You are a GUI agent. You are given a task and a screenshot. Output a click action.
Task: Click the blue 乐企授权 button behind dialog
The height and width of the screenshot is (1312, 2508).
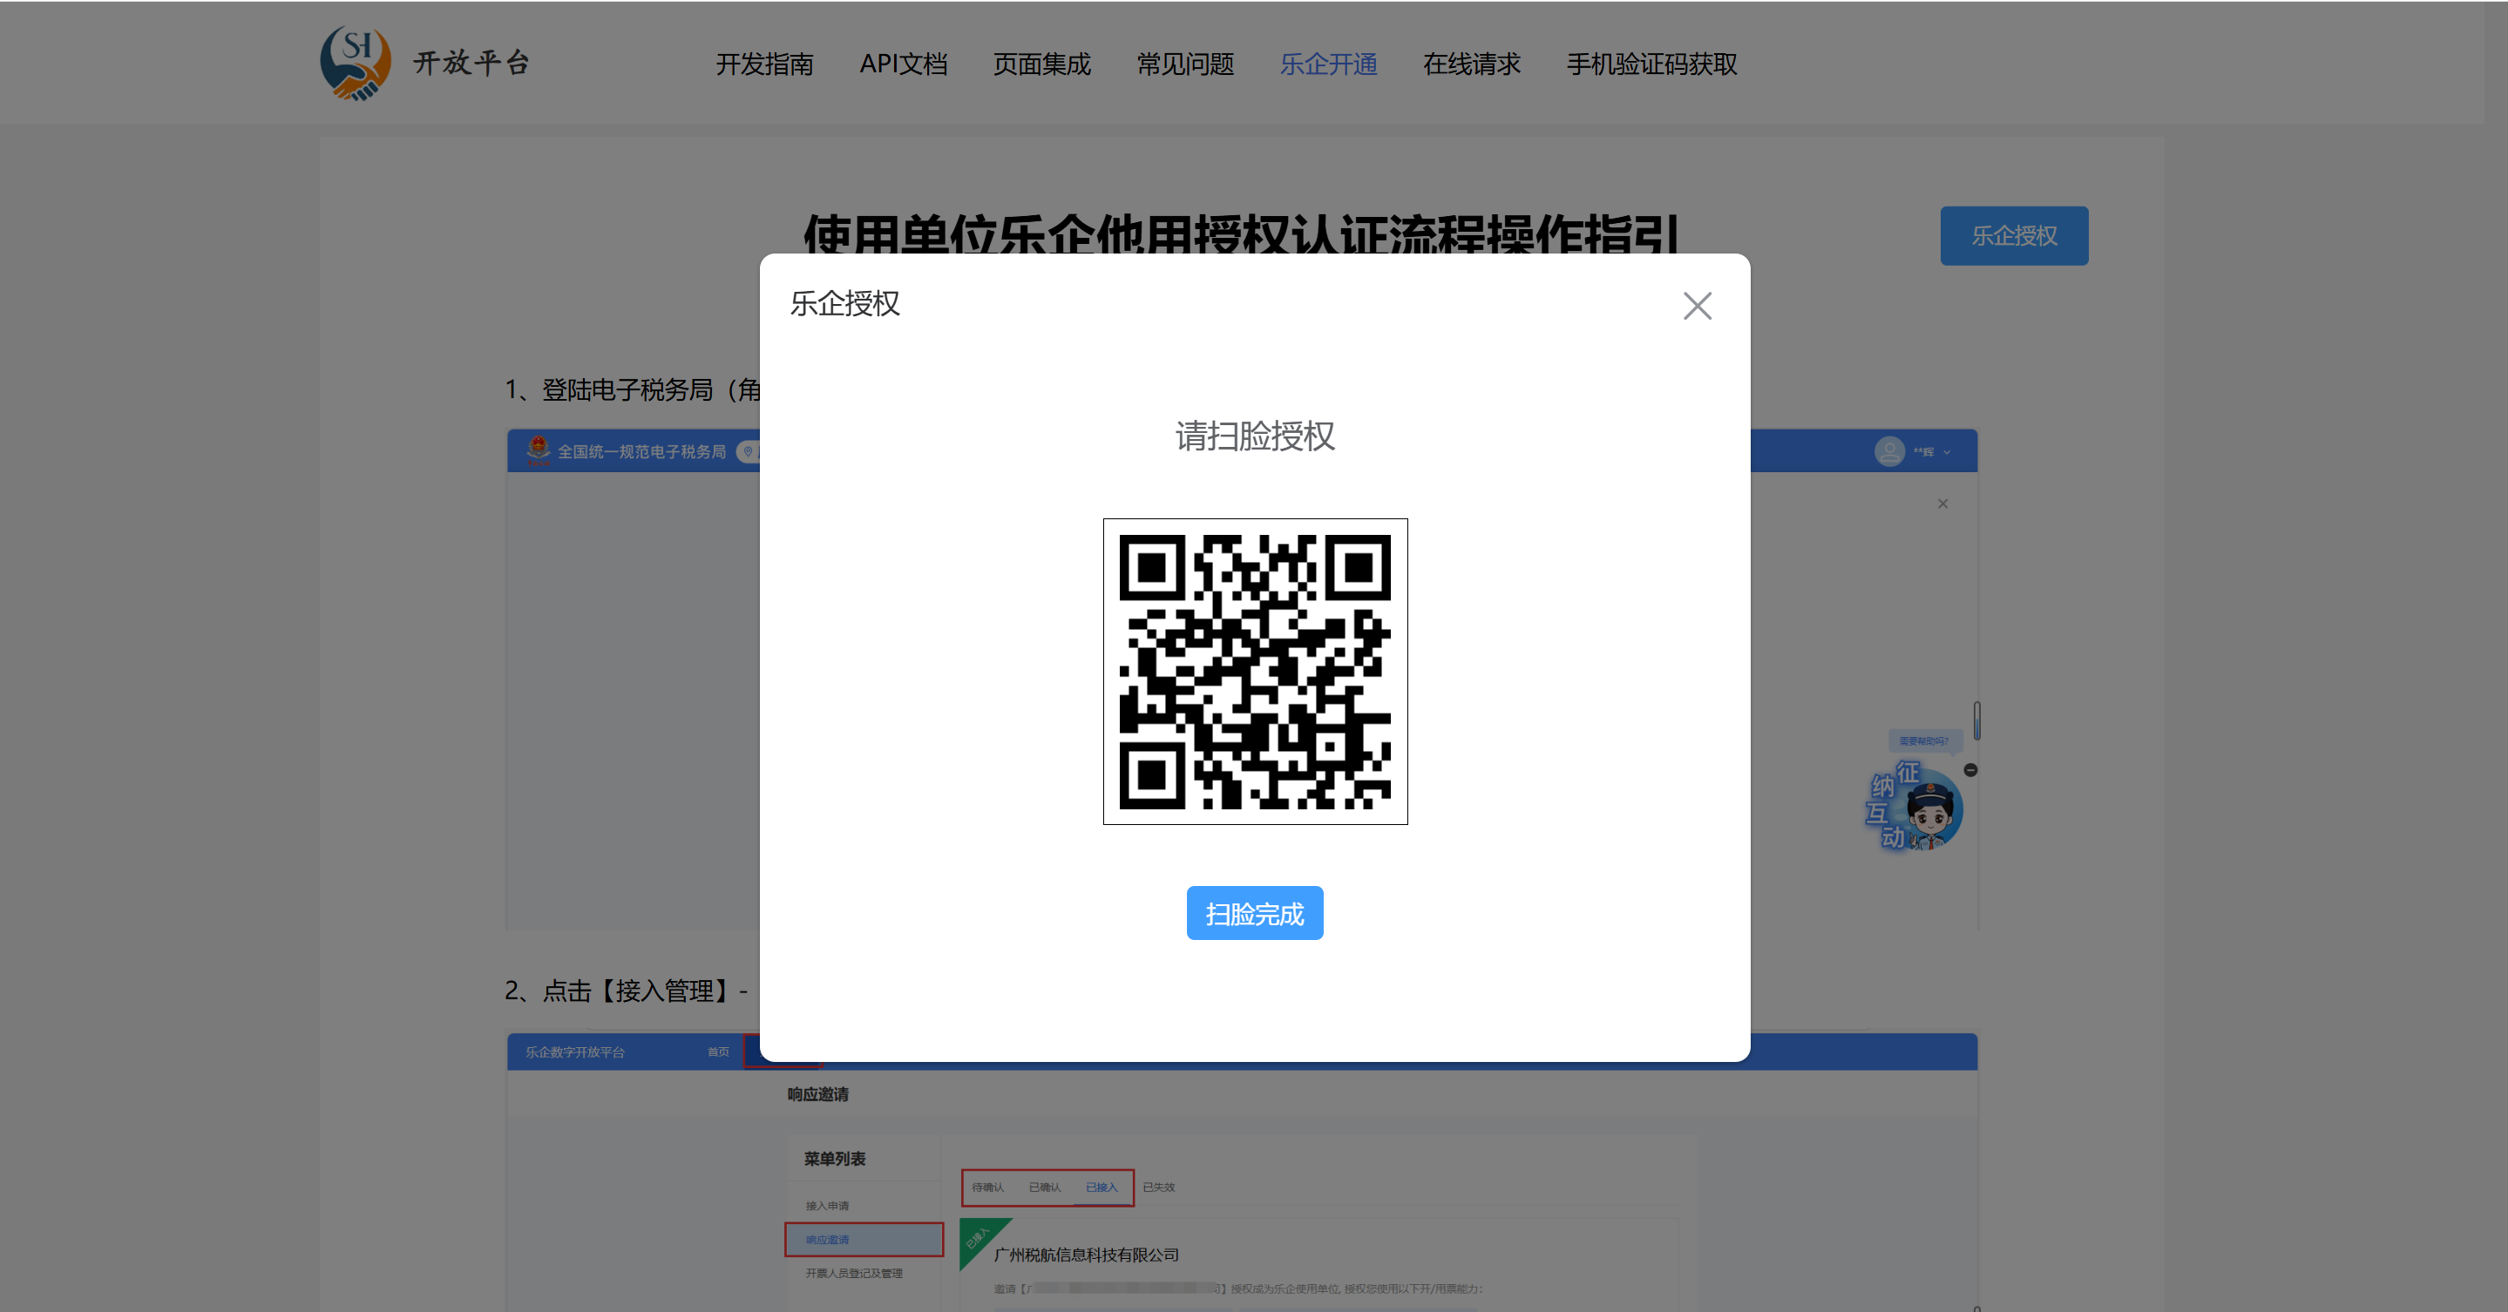point(2013,235)
